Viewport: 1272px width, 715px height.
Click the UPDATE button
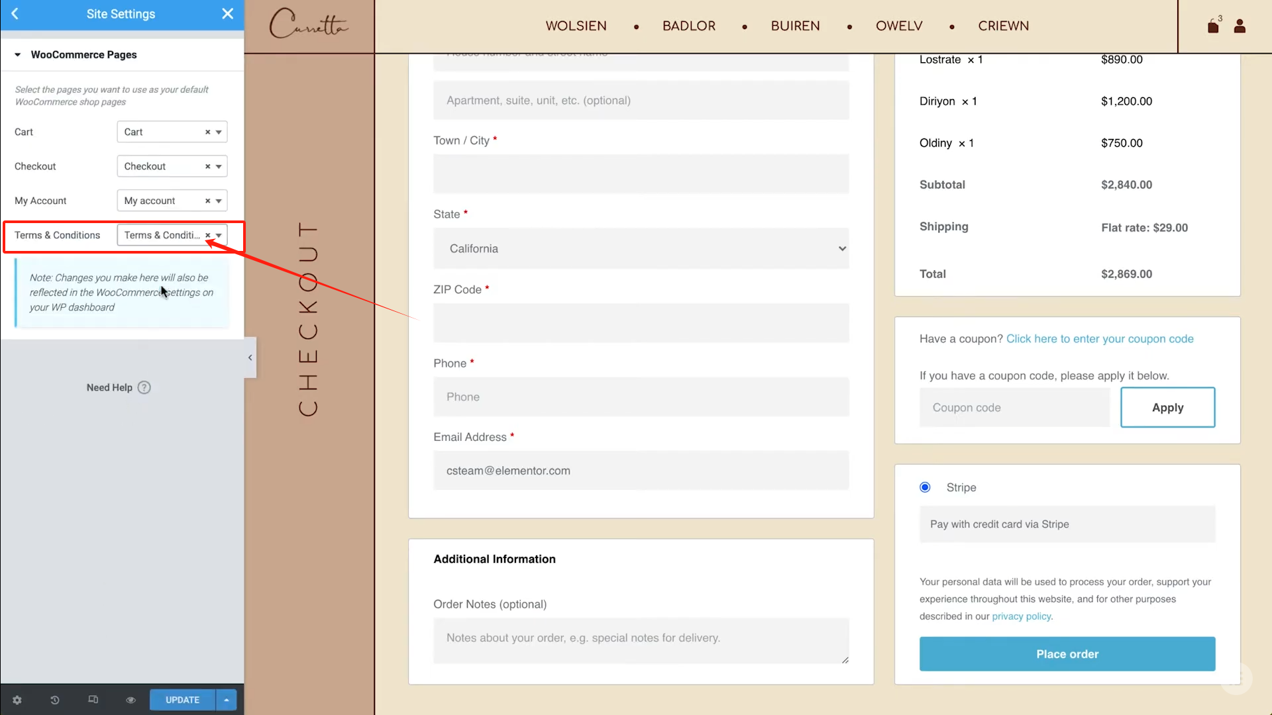(182, 700)
